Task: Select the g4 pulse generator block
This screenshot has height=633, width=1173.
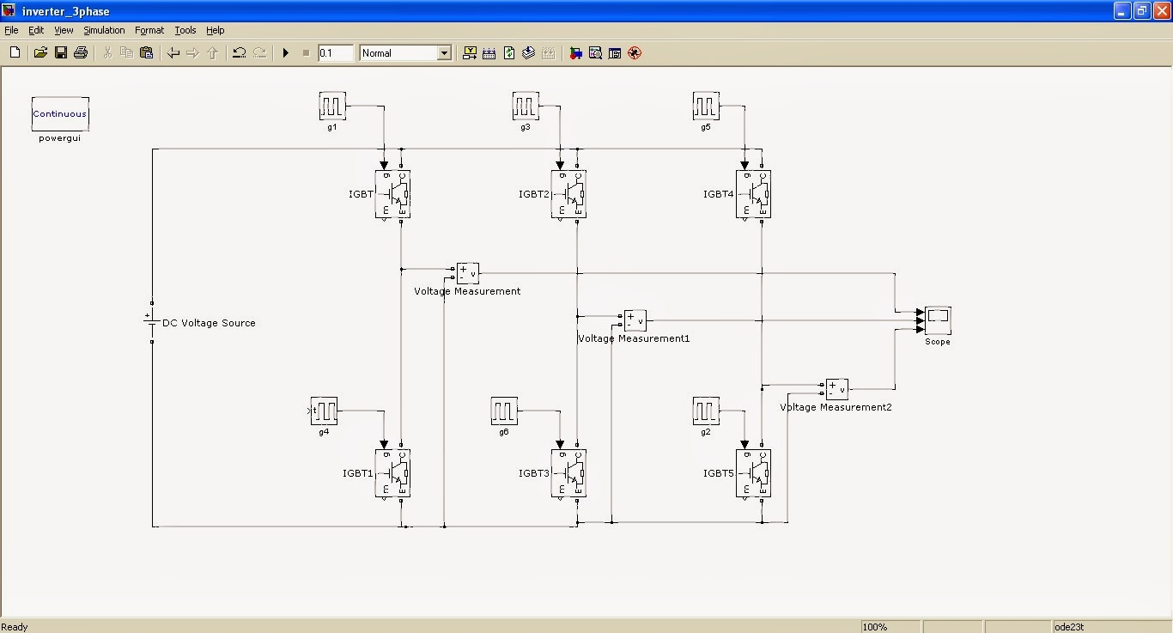Action: coord(324,411)
